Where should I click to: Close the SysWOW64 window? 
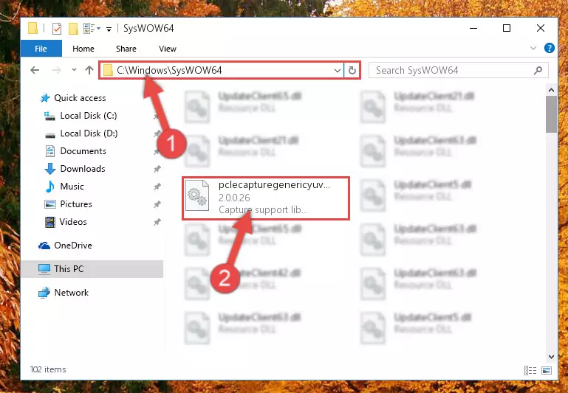click(541, 28)
